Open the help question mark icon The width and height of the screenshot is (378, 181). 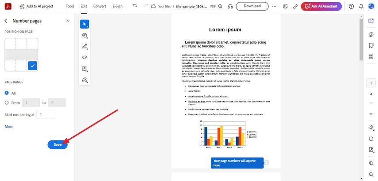coord(351,7)
